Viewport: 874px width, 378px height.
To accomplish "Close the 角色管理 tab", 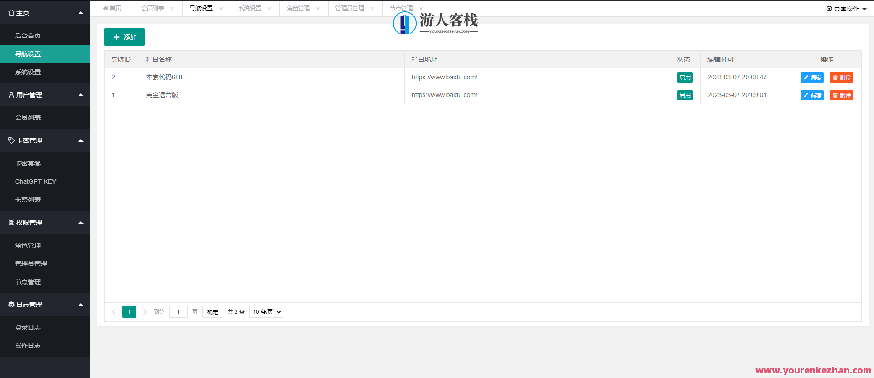I will click(318, 9).
